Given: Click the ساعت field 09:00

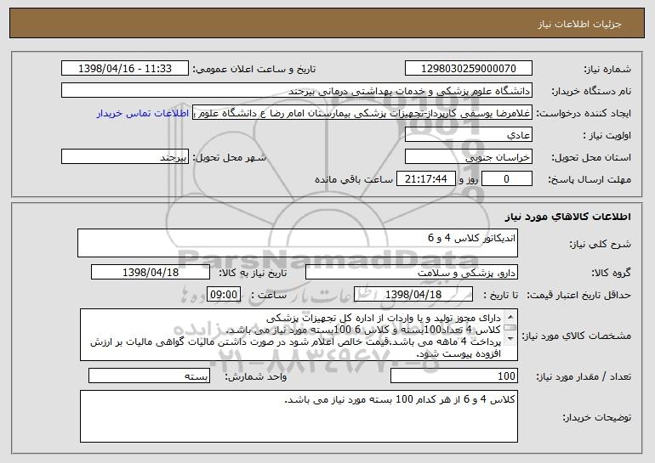Looking at the screenshot, I should coord(224,294).
